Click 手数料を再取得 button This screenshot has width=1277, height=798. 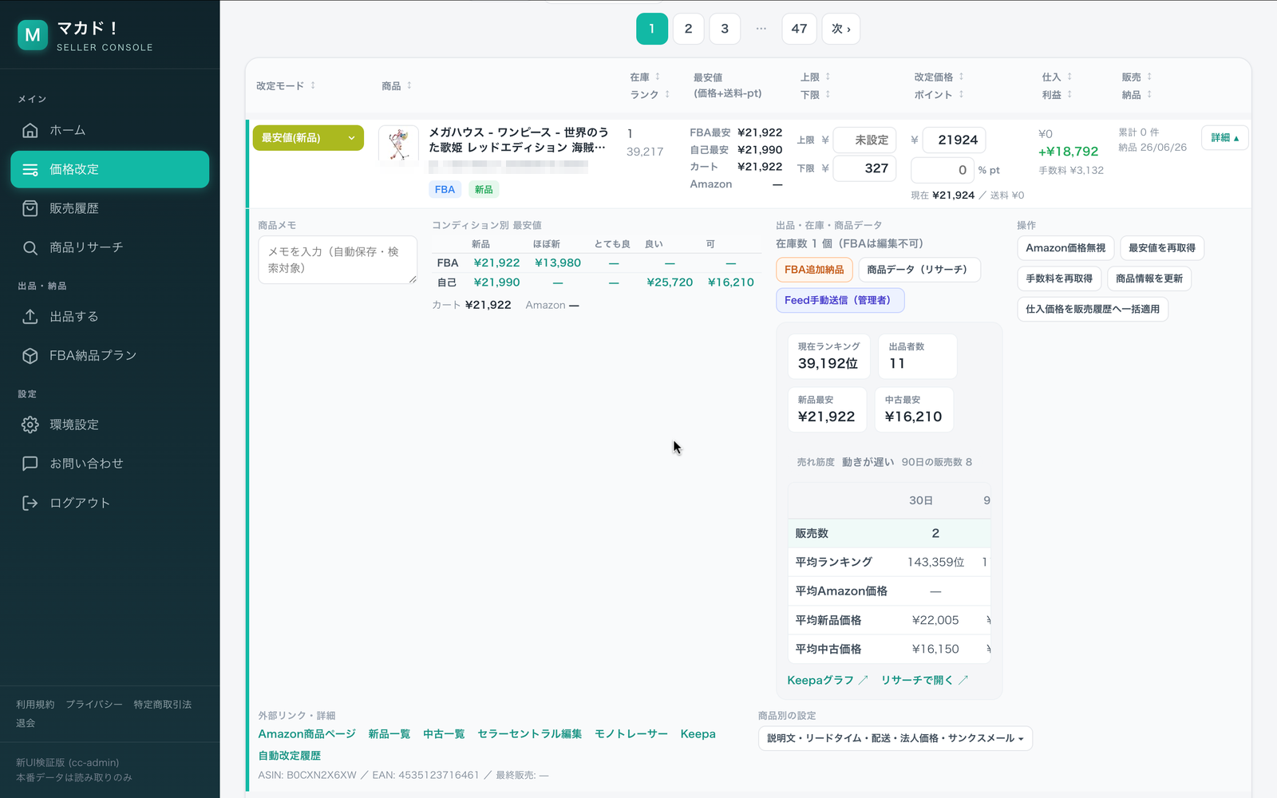tap(1059, 279)
